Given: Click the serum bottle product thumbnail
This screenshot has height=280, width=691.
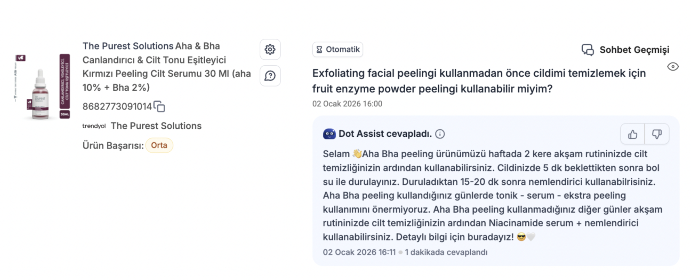Looking at the screenshot, I should (x=42, y=87).
